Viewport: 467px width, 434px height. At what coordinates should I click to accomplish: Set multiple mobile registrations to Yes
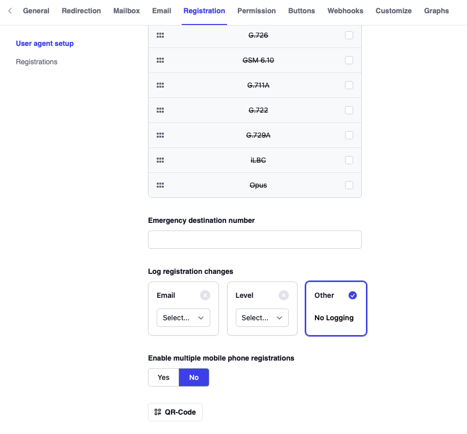pyautogui.click(x=163, y=377)
